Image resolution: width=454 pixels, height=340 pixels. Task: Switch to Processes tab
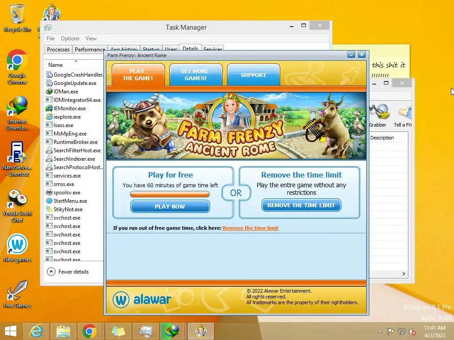(58, 50)
